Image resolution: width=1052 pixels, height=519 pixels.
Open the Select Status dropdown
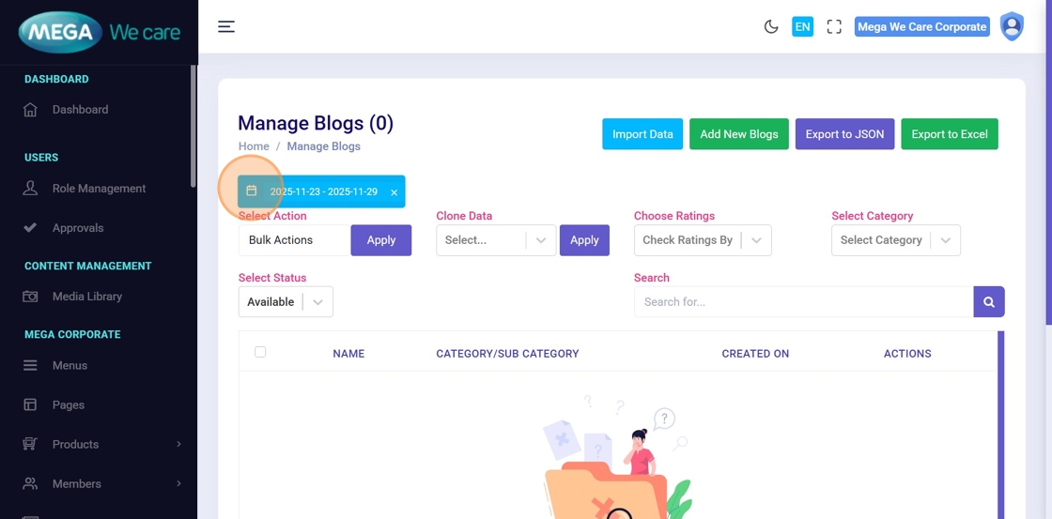tap(286, 302)
